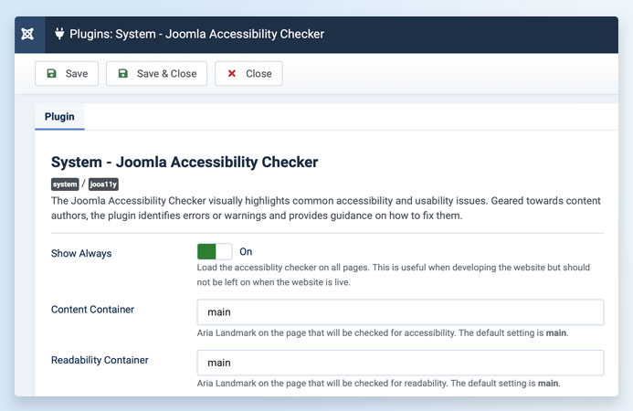Click the 'system' badge

[65, 184]
